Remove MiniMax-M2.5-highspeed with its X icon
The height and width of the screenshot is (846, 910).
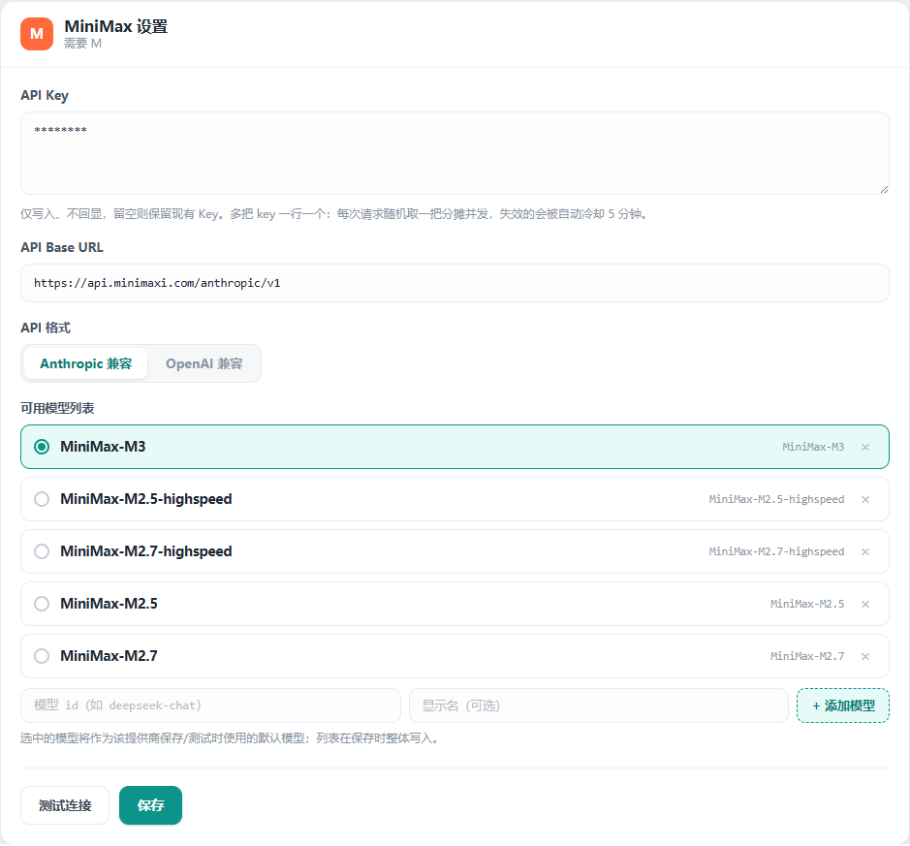(864, 500)
